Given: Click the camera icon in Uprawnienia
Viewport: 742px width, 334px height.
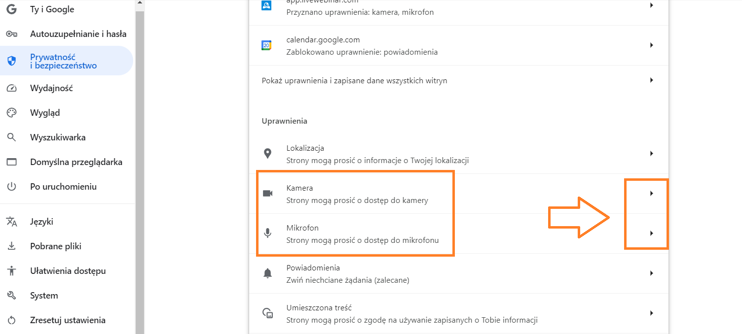Looking at the screenshot, I should (x=267, y=194).
